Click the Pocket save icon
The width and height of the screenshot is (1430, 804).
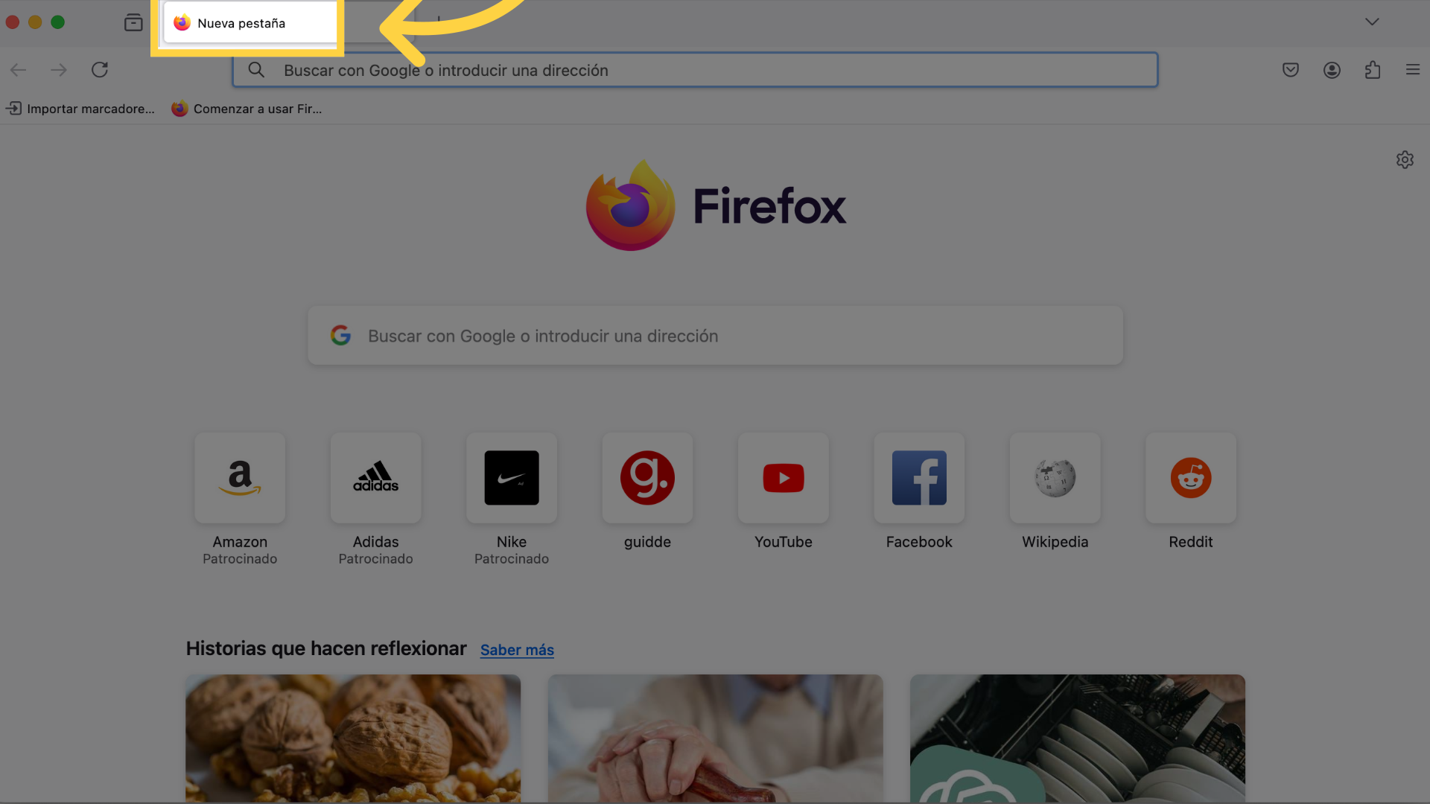(x=1289, y=68)
